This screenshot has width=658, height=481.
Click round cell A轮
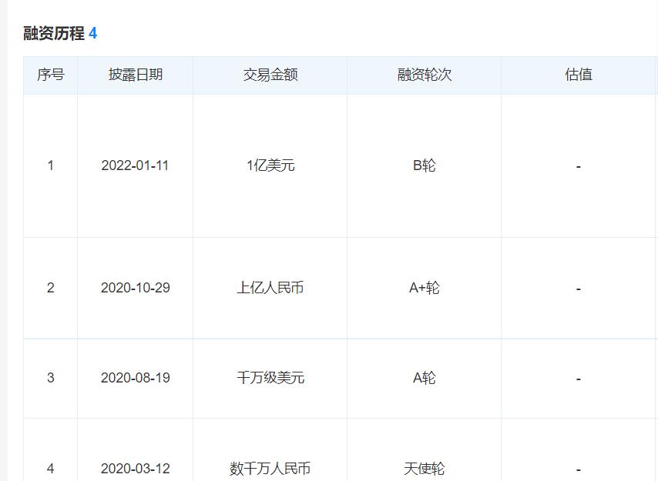pos(425,378)
